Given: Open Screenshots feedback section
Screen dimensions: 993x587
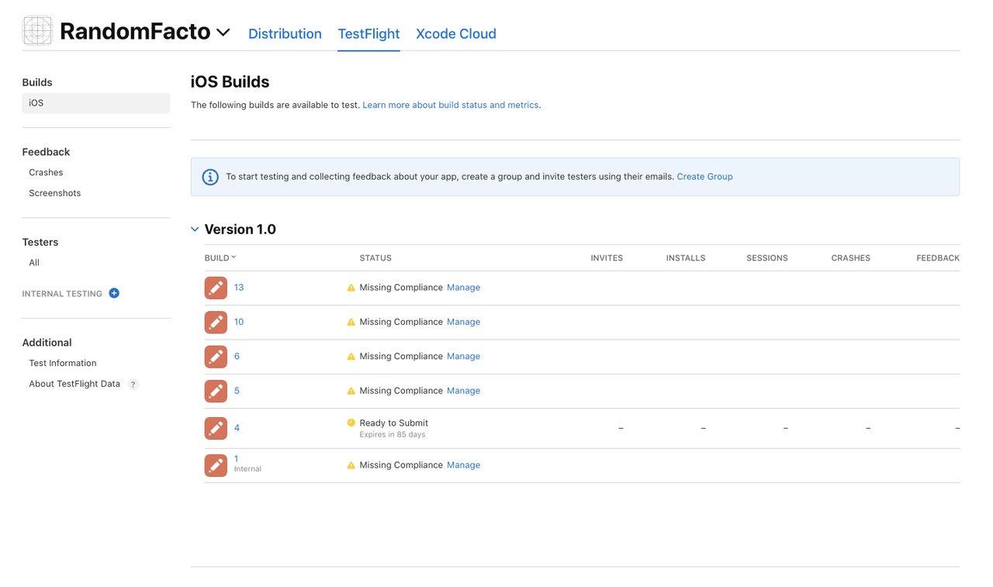Looking at the screenshot, I should pos(54,192).
